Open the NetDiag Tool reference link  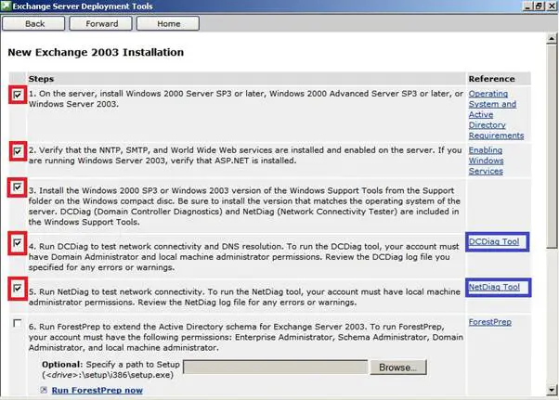pos(494,287)
